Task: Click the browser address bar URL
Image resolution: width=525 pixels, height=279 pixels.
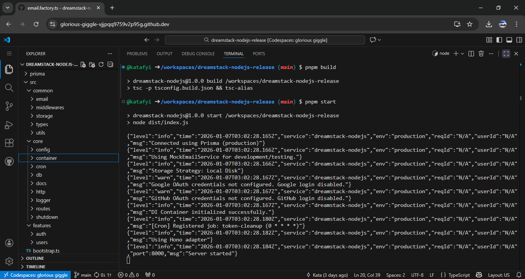Action: coord(115,24)
